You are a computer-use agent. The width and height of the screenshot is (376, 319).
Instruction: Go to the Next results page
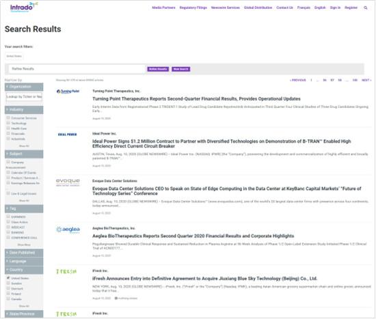click(366, 80)
